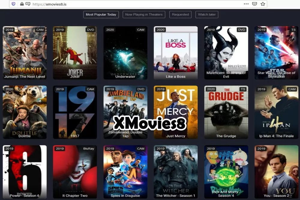The image size is (300, 200).
Task: Select the Most Popular Today tab
Action: point(101,14)
